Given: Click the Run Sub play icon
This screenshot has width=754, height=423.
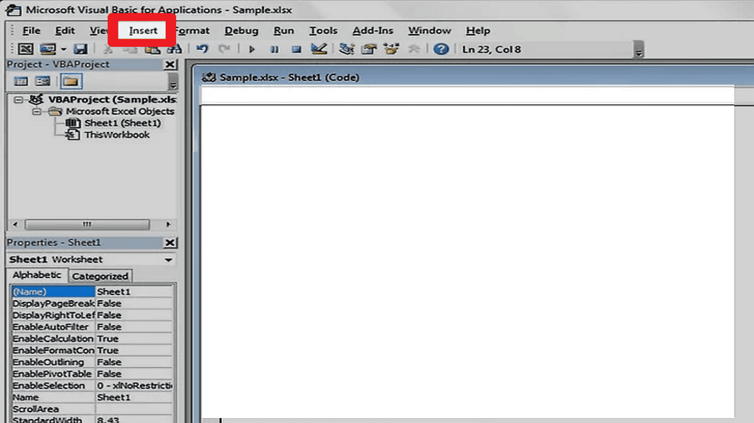Looking at the screenshot, I should 252,49.
